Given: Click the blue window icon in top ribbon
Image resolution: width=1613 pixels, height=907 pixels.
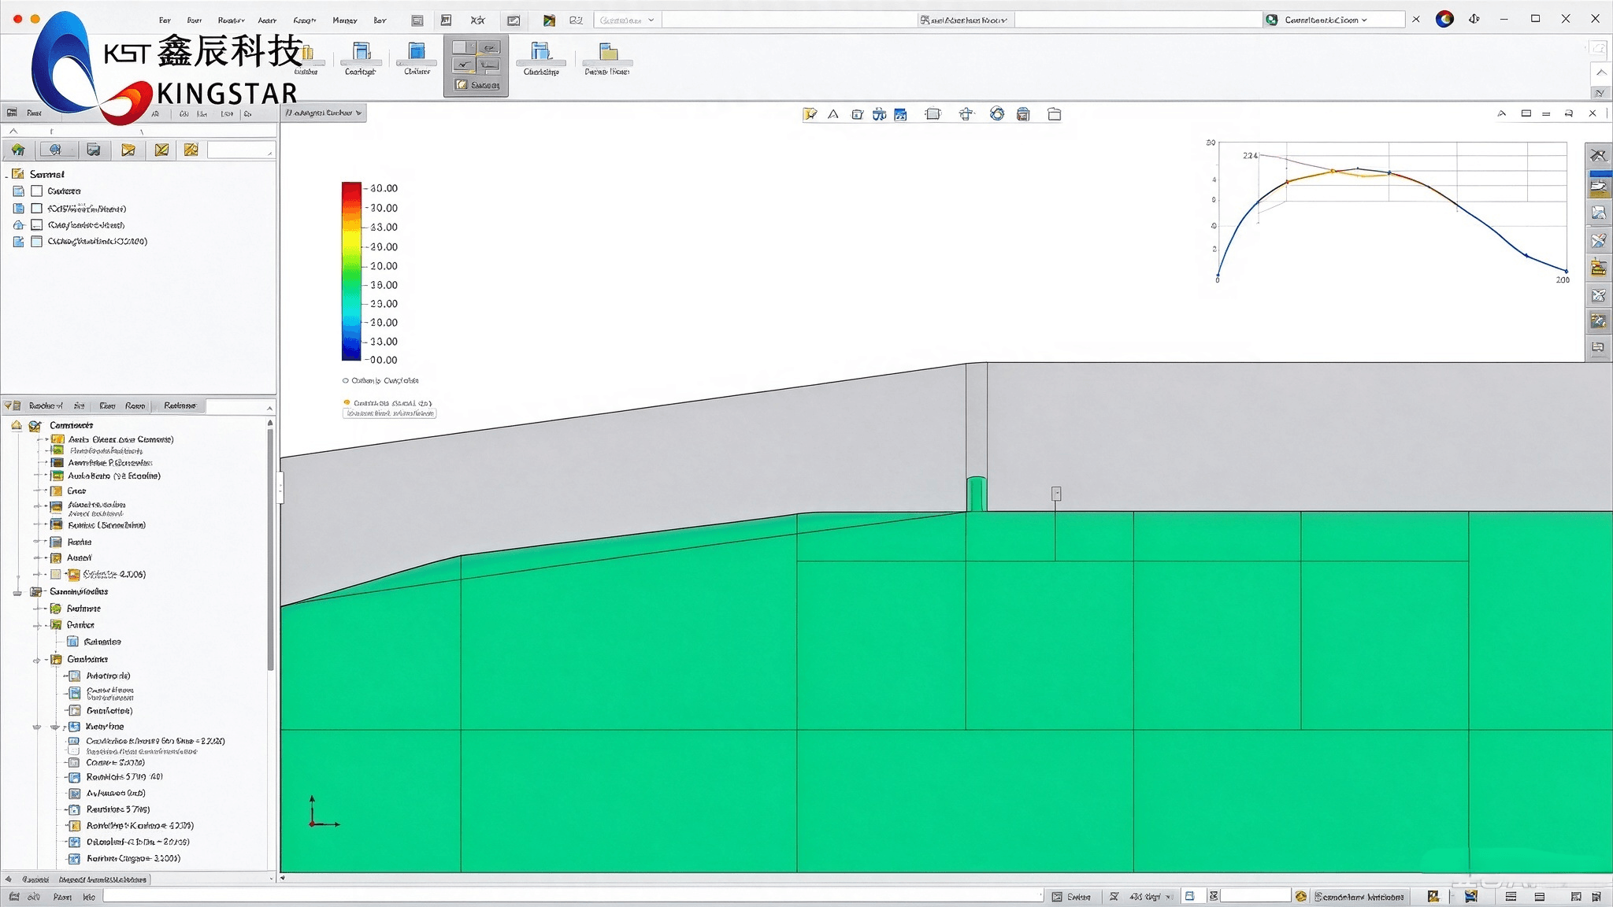Looking at the screenshot, I should click(417, 52).
